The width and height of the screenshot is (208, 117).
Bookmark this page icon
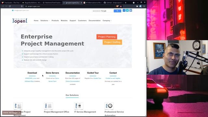(x=22, y=6)
